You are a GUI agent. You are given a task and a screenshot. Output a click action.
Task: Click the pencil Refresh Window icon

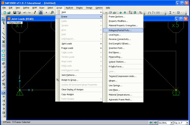(35, 13)
